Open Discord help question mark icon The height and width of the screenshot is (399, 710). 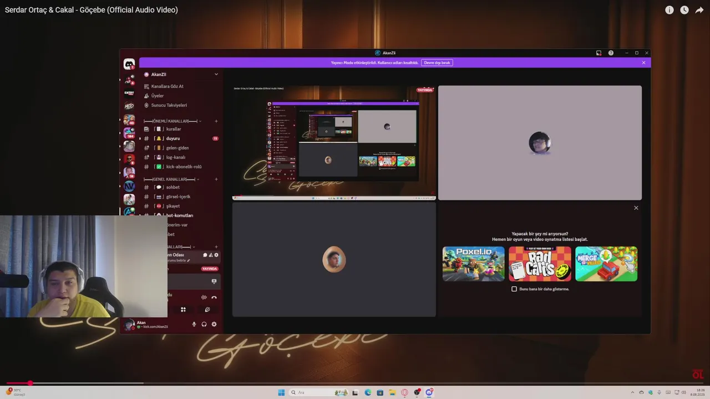coord(611,53)
